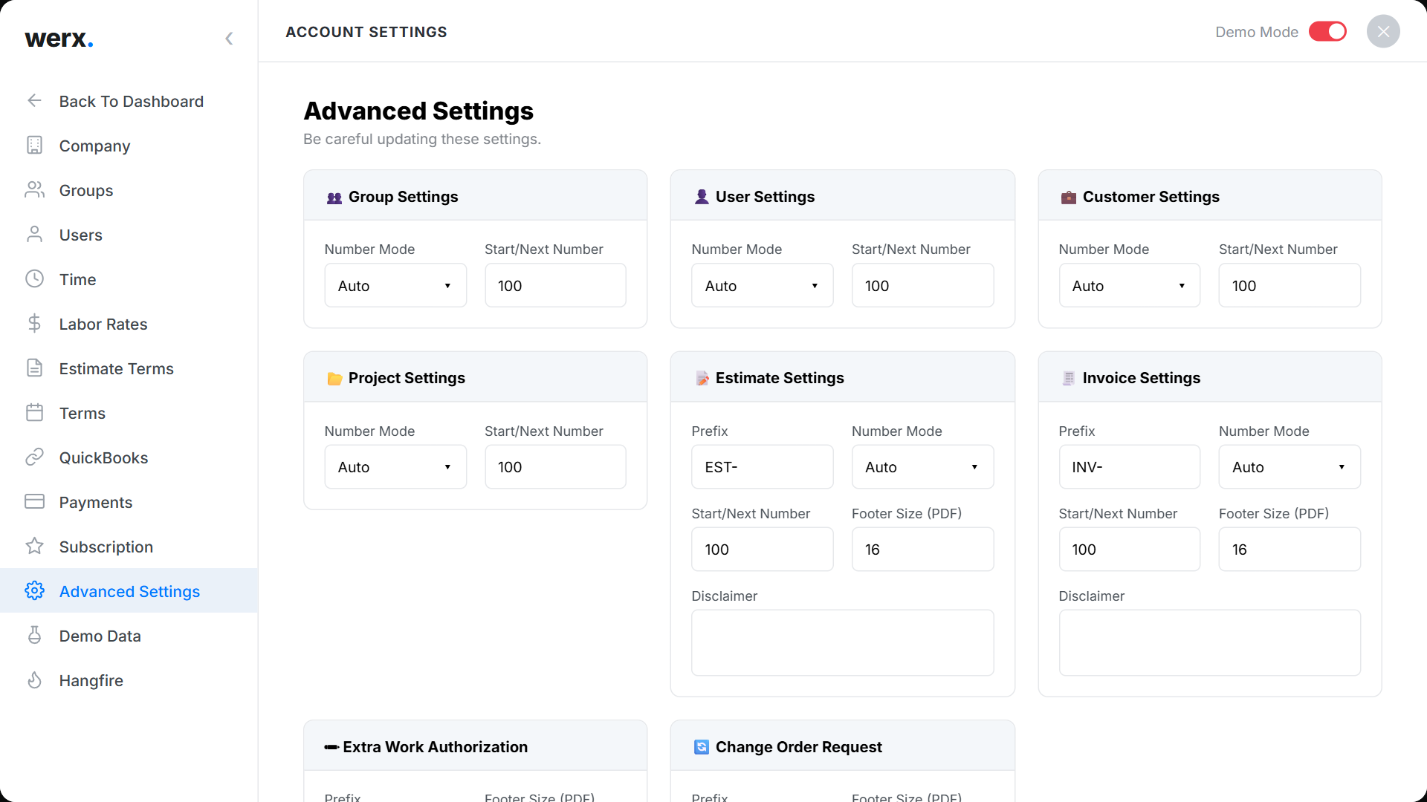Click the Advanced Settings page heading

tap(418, 111)
